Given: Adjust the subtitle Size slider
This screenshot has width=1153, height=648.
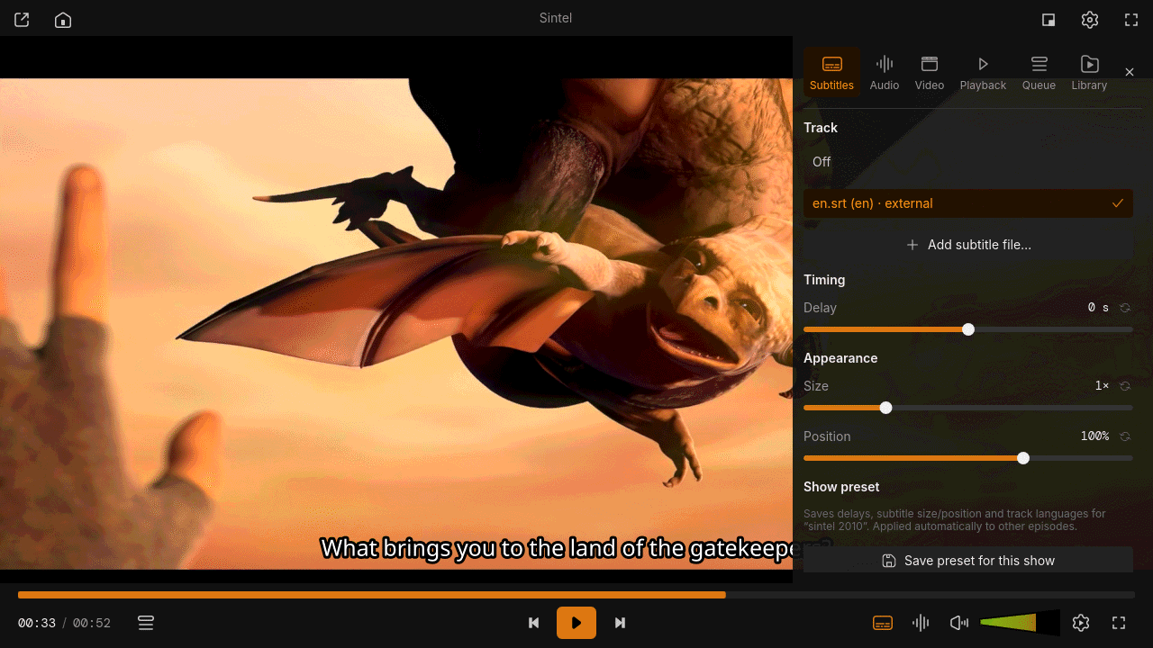Looking at the screenshot, I should click(x=968, y=408).
